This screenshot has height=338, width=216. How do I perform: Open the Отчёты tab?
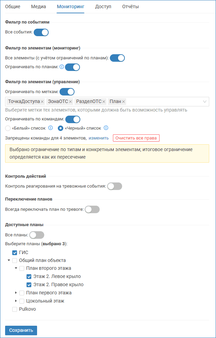coord(130,7)
